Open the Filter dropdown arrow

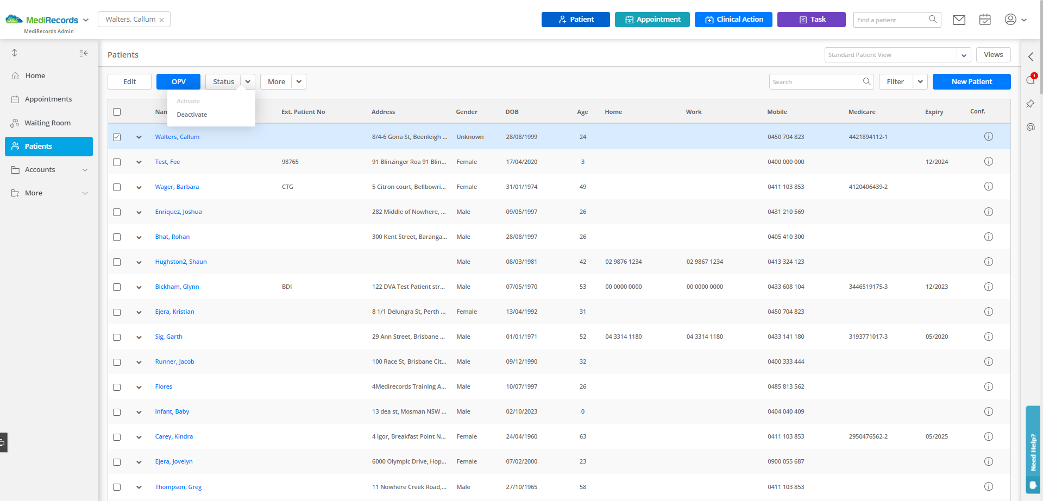pos(920,81)
